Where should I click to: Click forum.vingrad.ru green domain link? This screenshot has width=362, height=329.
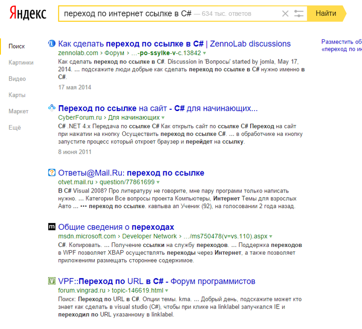pyautogui.click(x=82, y=290)
